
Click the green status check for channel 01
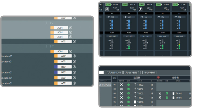pyautogui.click(x=129, y=85)
